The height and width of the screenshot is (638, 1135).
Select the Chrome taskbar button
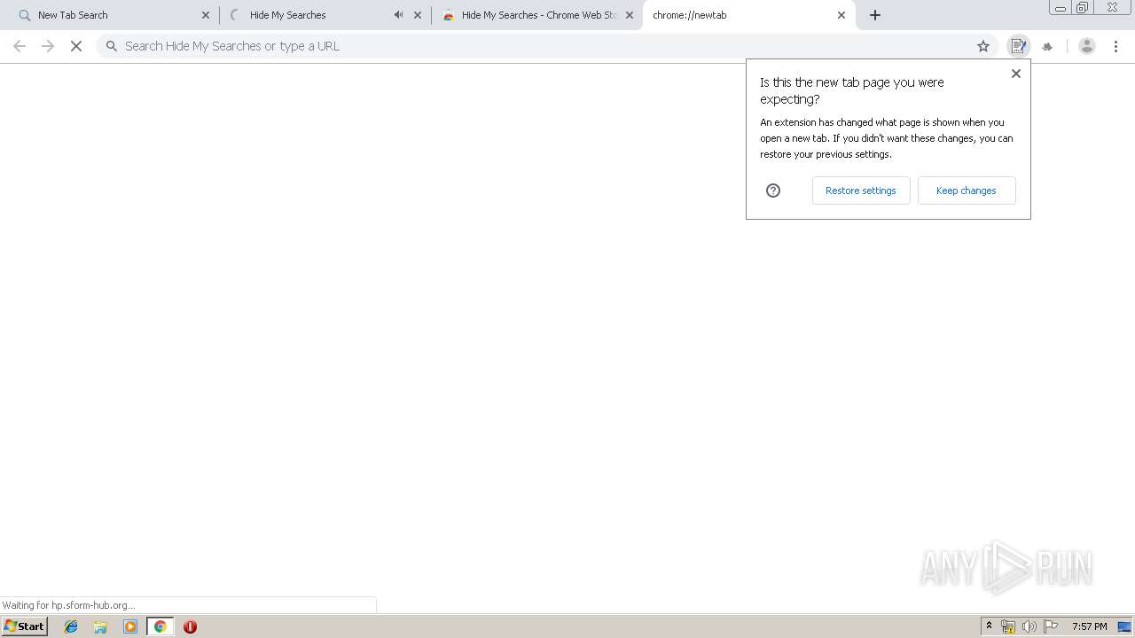pos(160,626)
